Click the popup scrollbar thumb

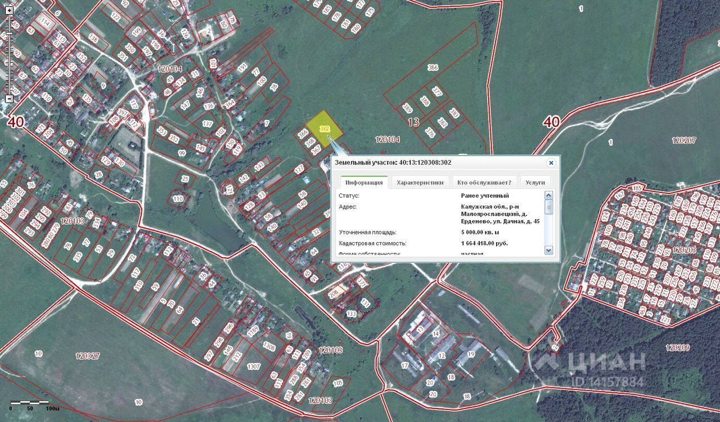click(x=549, y=207)
